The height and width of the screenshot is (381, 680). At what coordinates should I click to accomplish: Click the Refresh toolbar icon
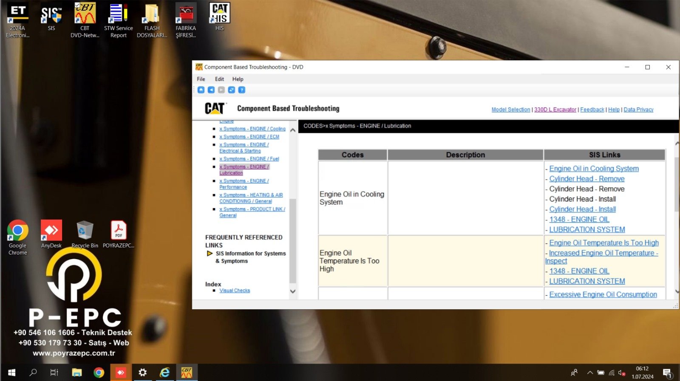[x=232, y=90]
